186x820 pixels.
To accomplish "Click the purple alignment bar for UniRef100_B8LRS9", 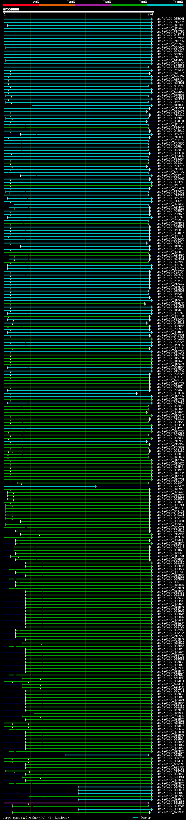I will [x=76, y=803].
